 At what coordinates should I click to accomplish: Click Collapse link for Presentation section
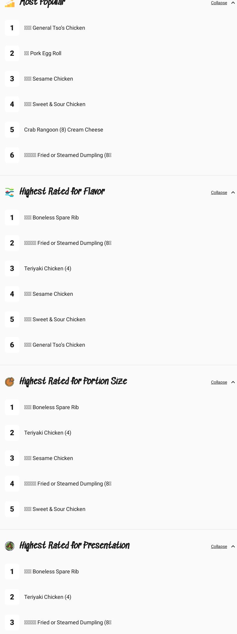point(219,546)
